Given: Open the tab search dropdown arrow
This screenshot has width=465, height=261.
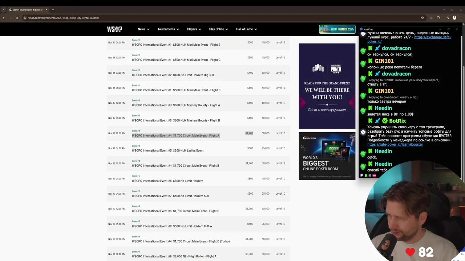Looking at the screenshot, I should tap(4, 10).
